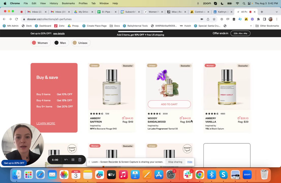Click the share icon in address bar

208,19
